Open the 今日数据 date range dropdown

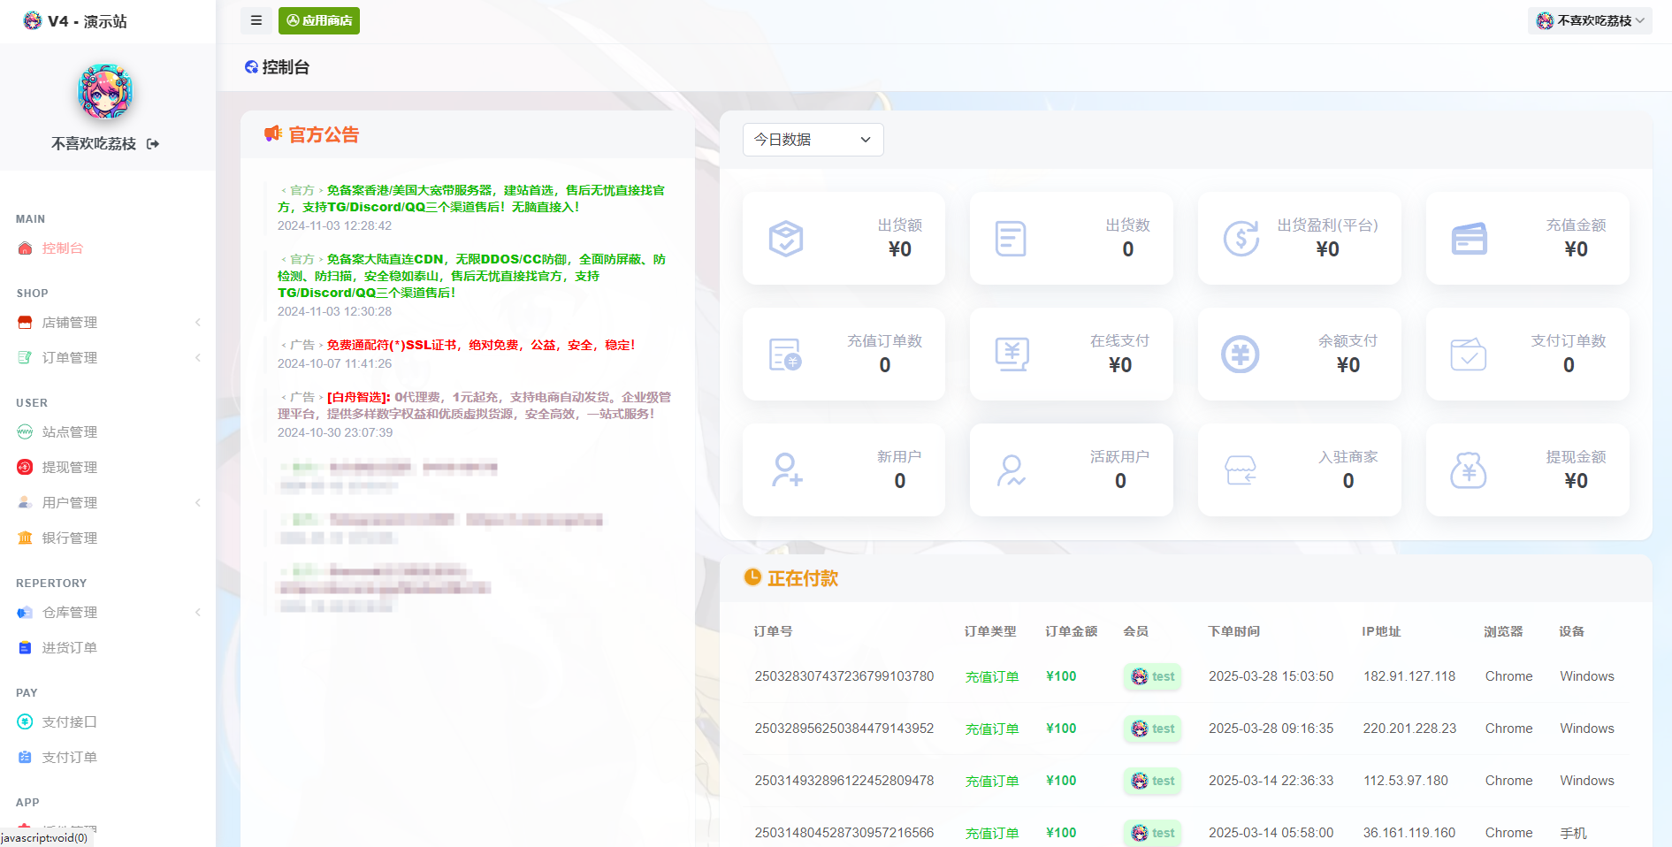813,140
